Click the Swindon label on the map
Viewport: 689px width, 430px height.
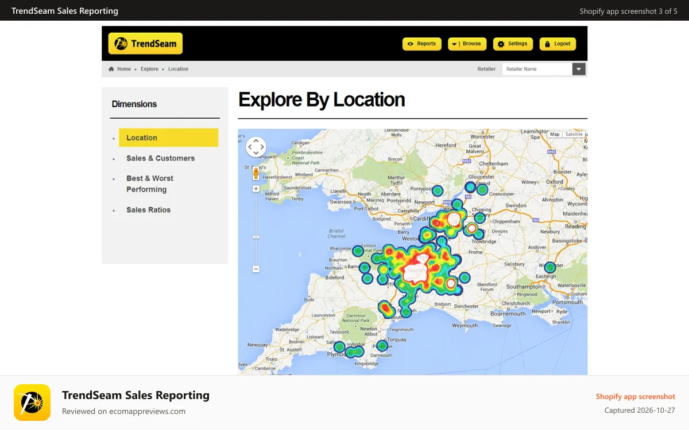click(516, 205)
